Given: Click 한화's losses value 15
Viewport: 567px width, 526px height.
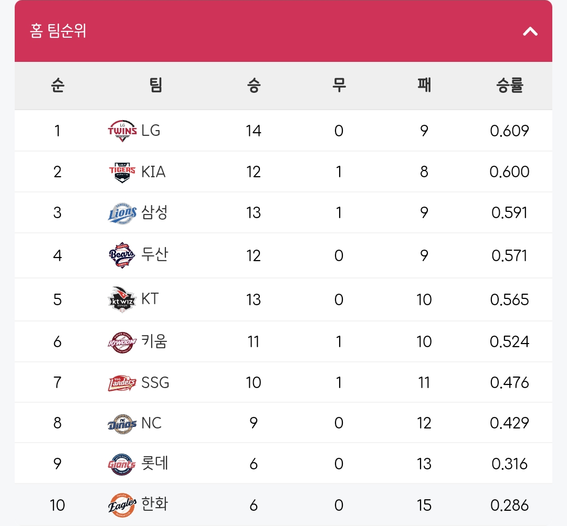Looking at the screenshot, I should (424, 506).
